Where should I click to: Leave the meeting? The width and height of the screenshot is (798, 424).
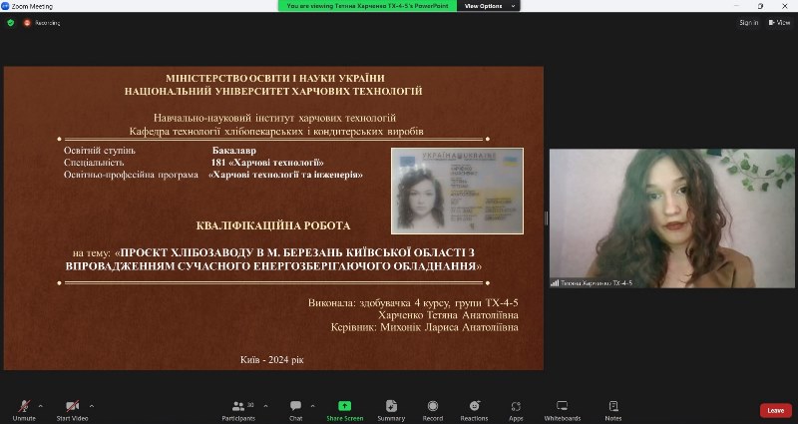click(x=776, y=410)
